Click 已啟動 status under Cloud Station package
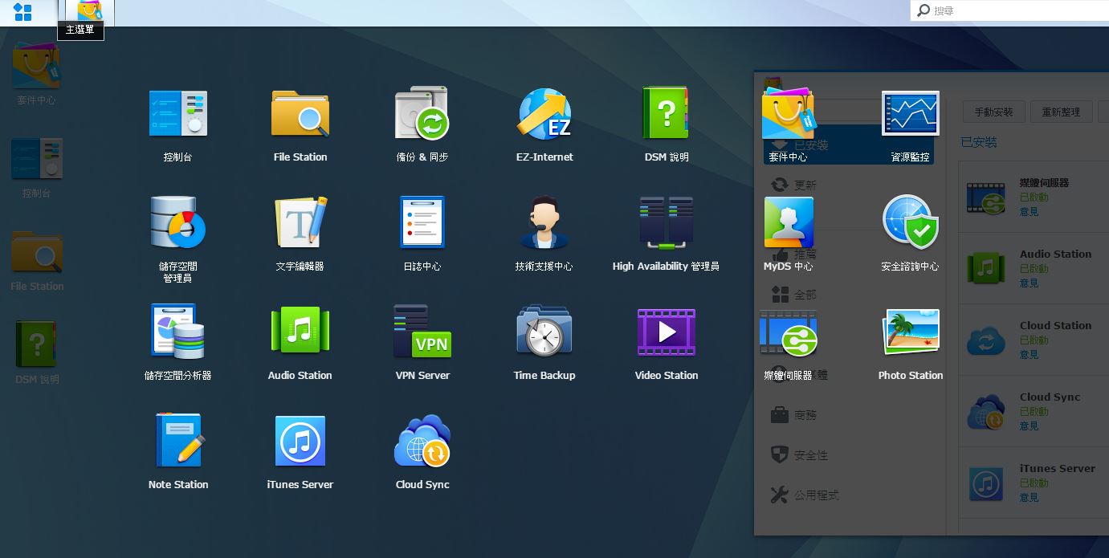The height and width of the screenshot is (558, 1109). click(x=1034, y=340)
